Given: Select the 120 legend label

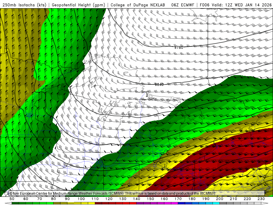Looking at the screenshot, I should [x=109, y=199].
